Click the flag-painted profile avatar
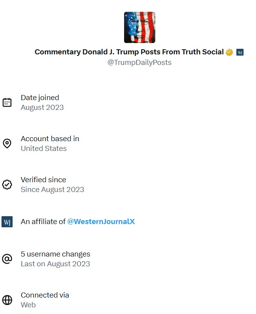The image size is (256, 314). pyautogui.click(x=140, y=27)
